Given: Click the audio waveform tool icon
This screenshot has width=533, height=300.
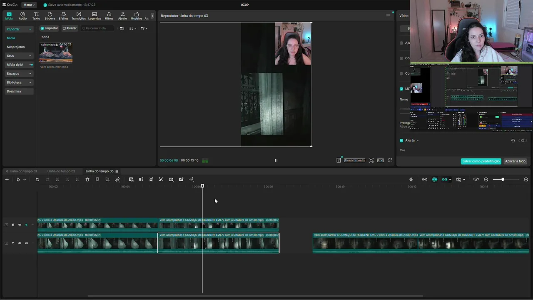Looking at the screenshot, I should pos(191,180).
